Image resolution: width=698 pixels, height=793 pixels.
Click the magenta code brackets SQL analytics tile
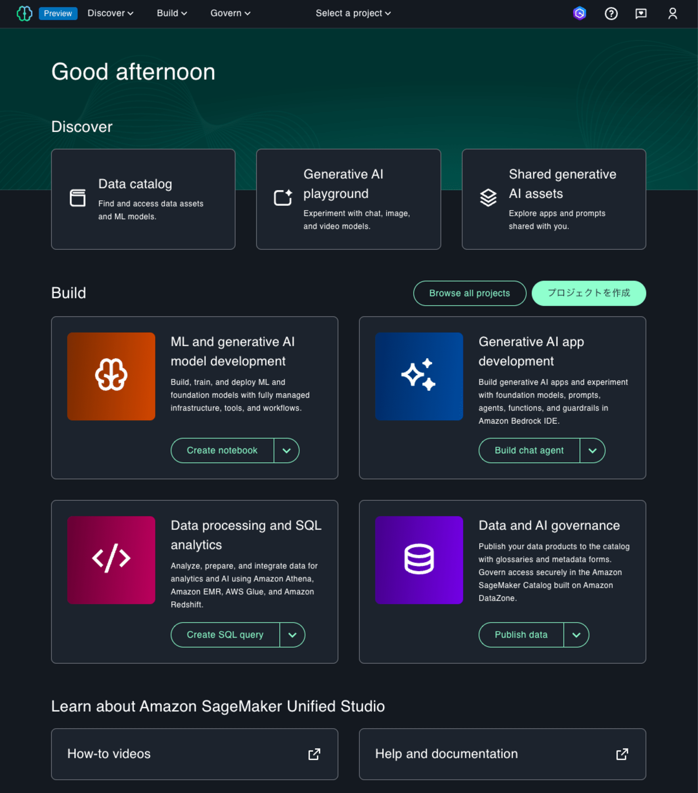click(x=111, y=559)
